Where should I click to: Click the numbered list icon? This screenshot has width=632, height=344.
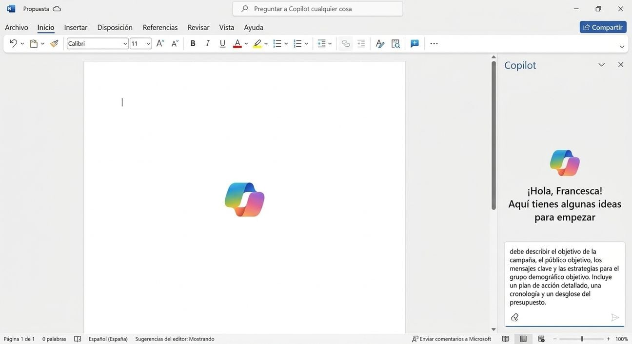tap(297, 43)
